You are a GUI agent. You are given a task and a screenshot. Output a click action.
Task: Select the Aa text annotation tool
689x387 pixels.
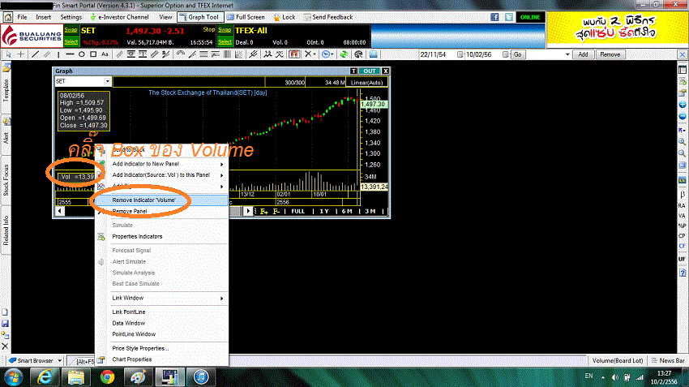(105, 54)
